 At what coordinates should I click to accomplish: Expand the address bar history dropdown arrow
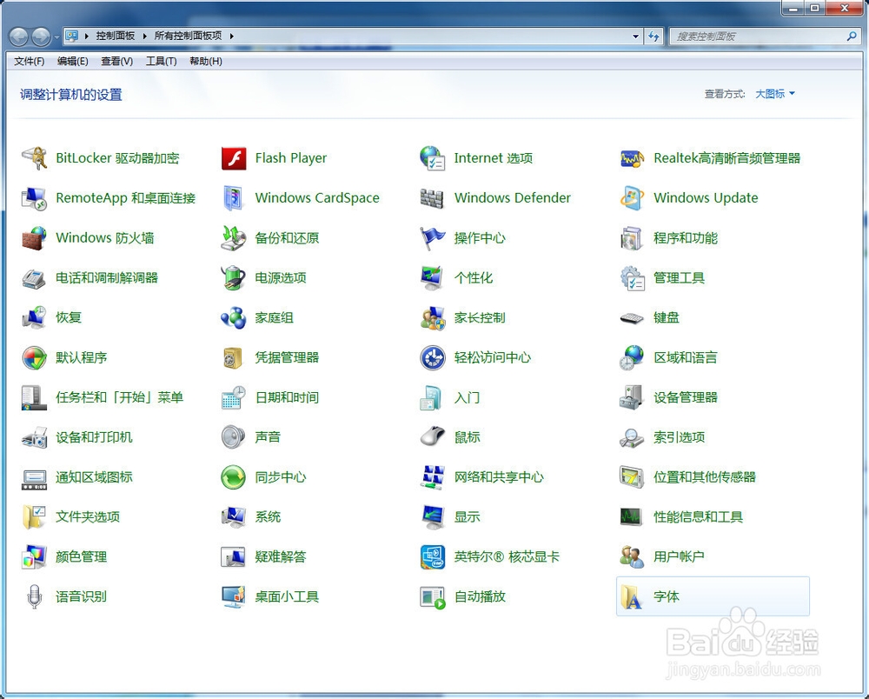tap(636, 37)
